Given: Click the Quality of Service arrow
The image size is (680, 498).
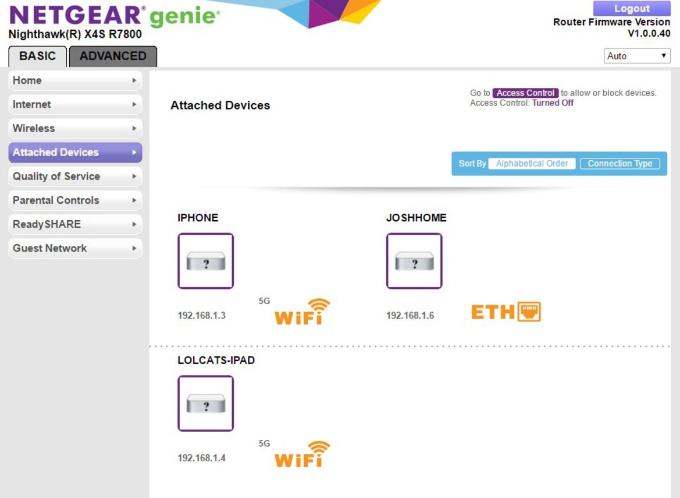Looking at the screenshot, I should [134, 176].
